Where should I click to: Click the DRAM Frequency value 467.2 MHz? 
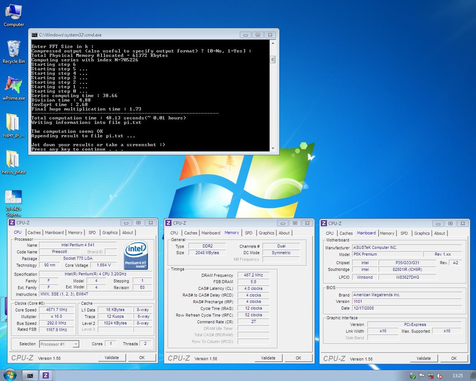tap(253, 275)
